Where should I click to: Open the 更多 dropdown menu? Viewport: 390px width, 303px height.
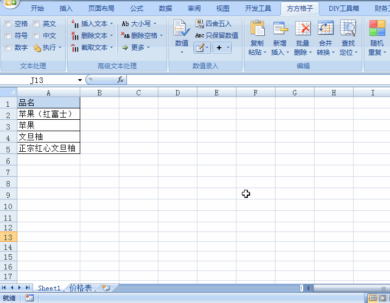[149, 48]
